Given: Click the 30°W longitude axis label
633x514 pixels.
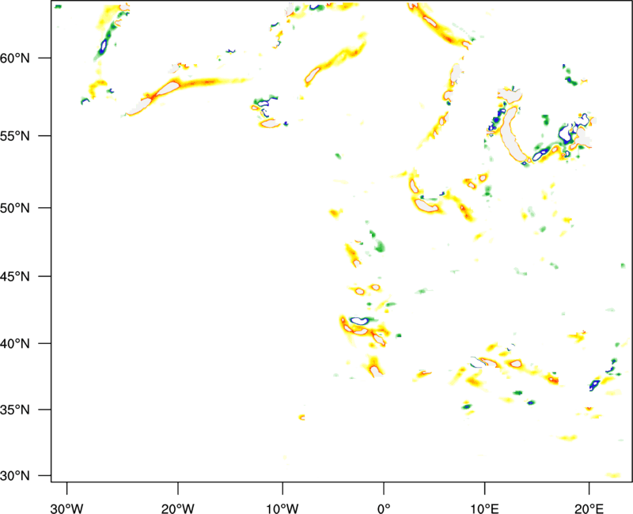Looking at the screenshot, I should 67,508.
